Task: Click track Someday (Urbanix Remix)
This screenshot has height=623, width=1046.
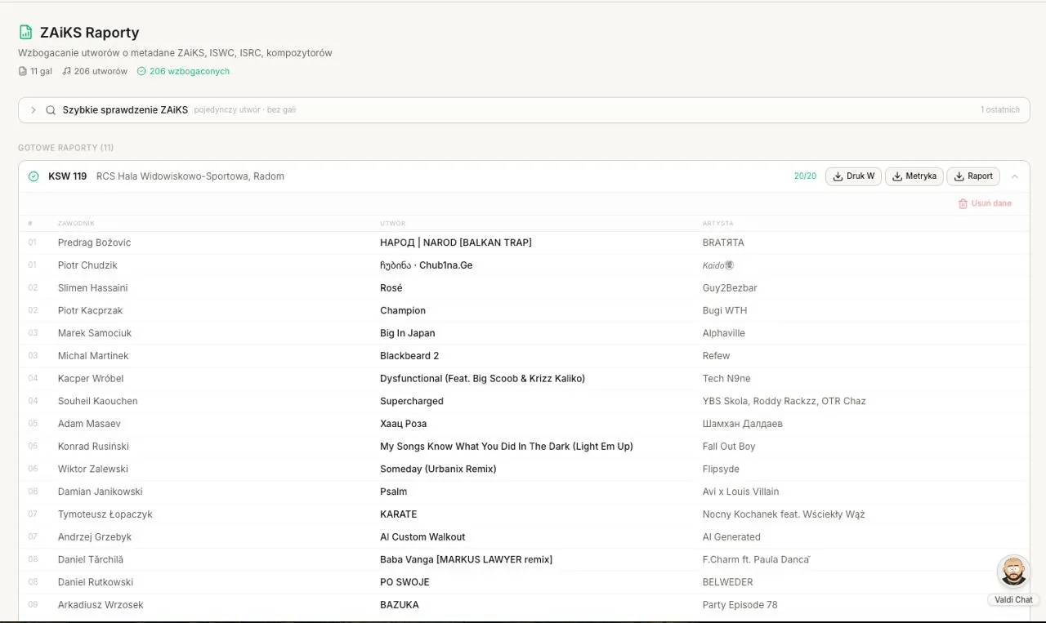Action: click(438, 469)
